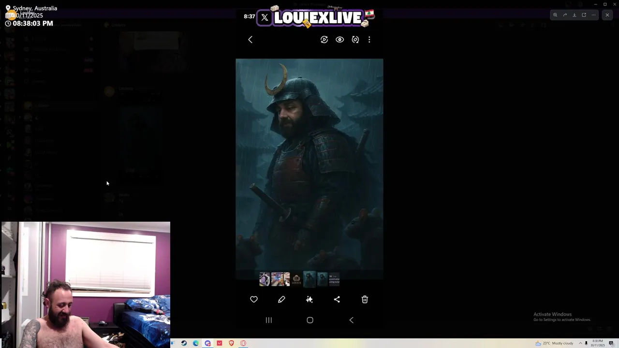Viewport: 619px width, 348px height.
Task: Open the Opera icon in the taskbar
Action: (x=243, y=343)
